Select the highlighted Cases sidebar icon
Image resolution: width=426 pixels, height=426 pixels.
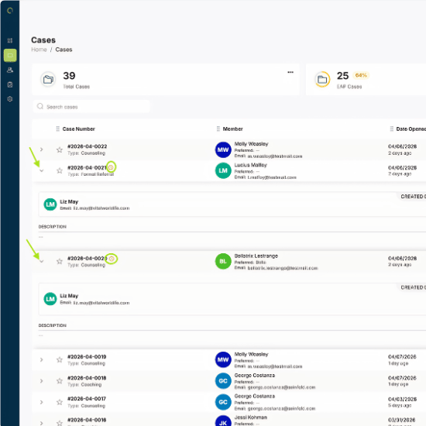click(10, 56)
